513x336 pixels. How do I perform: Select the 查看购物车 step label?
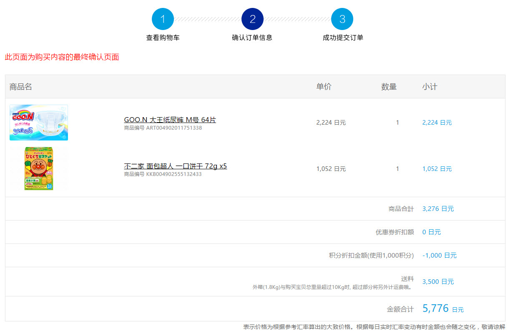click(x=163, y=38)
